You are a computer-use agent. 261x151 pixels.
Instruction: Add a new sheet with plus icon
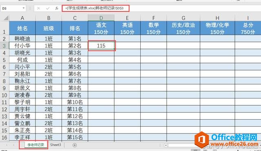75,145
